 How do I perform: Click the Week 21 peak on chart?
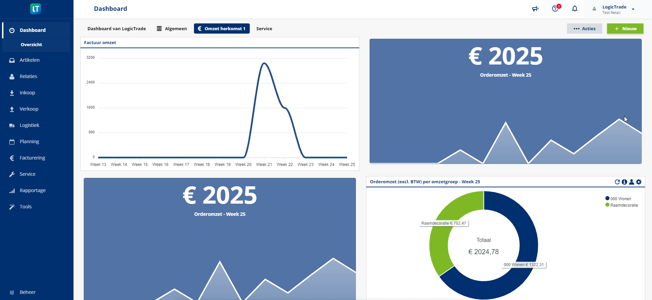click(264, 63)
